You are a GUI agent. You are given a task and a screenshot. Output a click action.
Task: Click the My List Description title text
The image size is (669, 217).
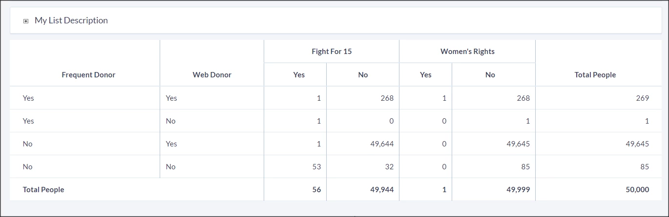tap(71, 20)
